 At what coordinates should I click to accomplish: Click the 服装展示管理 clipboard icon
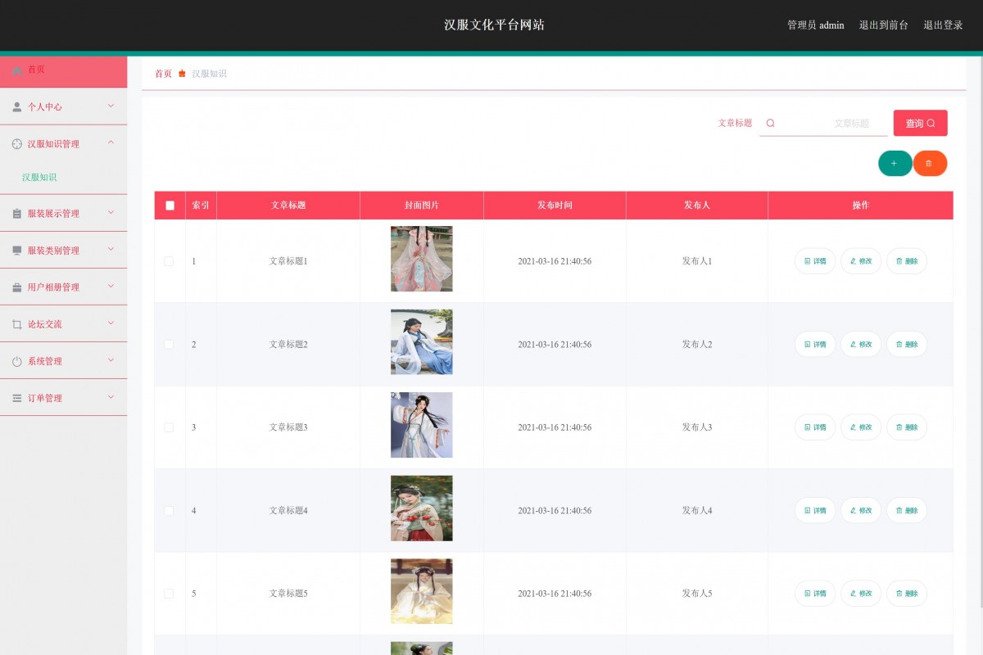click(17, 214)
